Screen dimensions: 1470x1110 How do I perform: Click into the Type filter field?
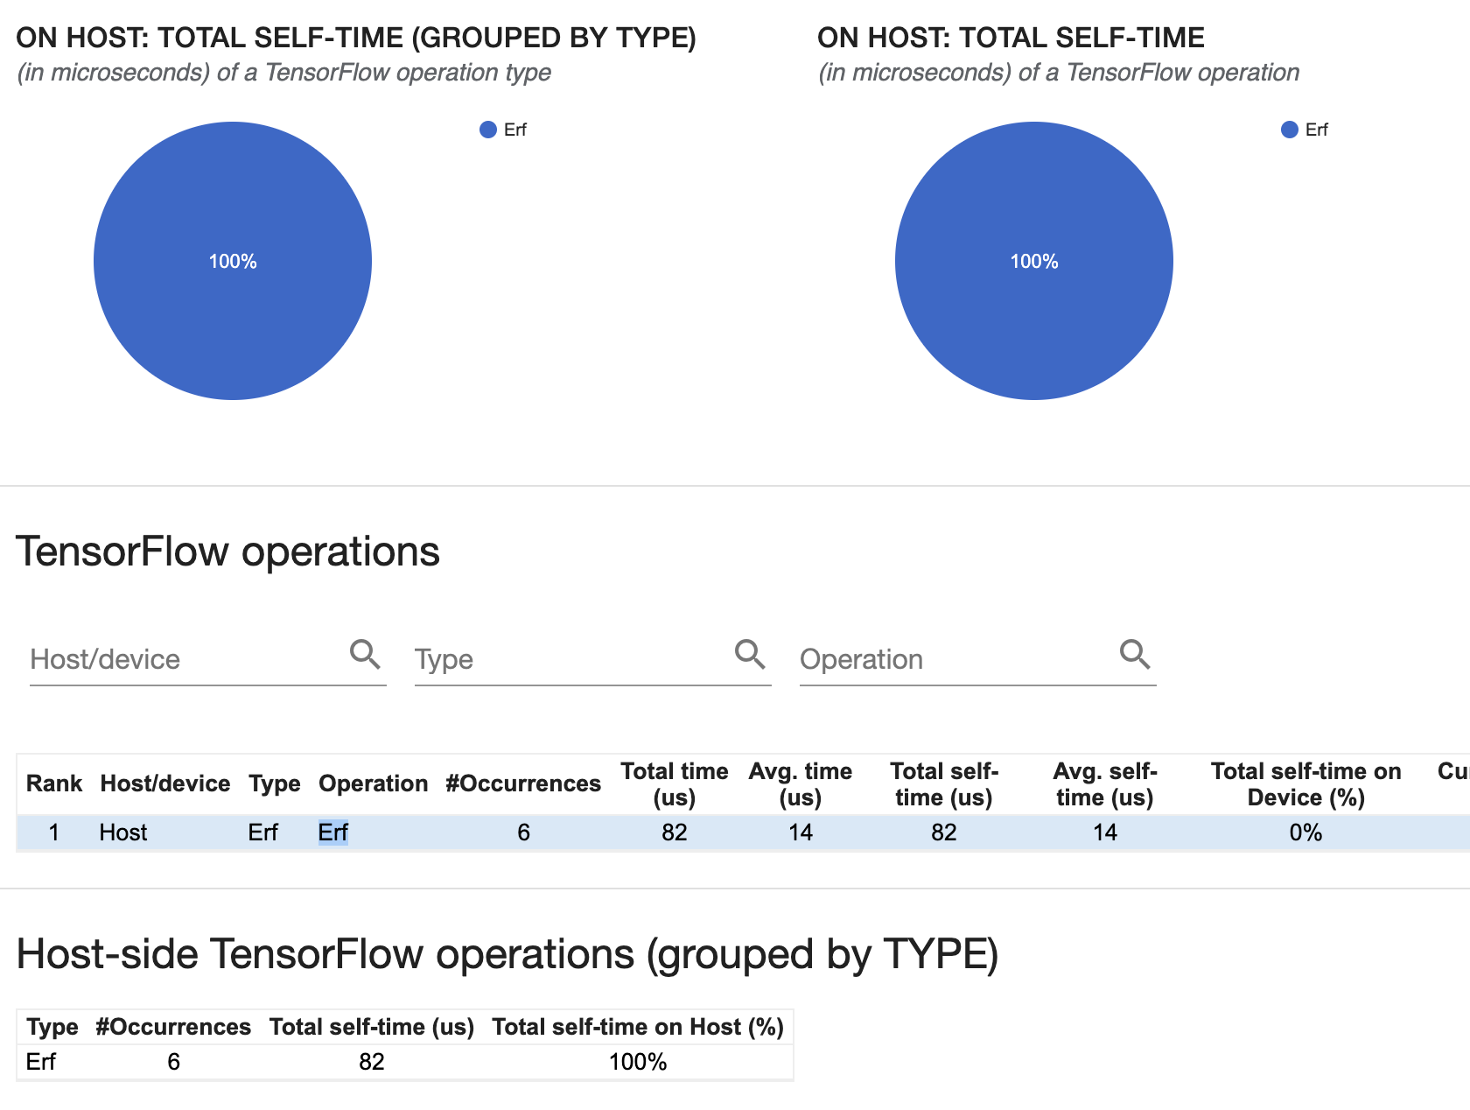(x=560, y=659)
